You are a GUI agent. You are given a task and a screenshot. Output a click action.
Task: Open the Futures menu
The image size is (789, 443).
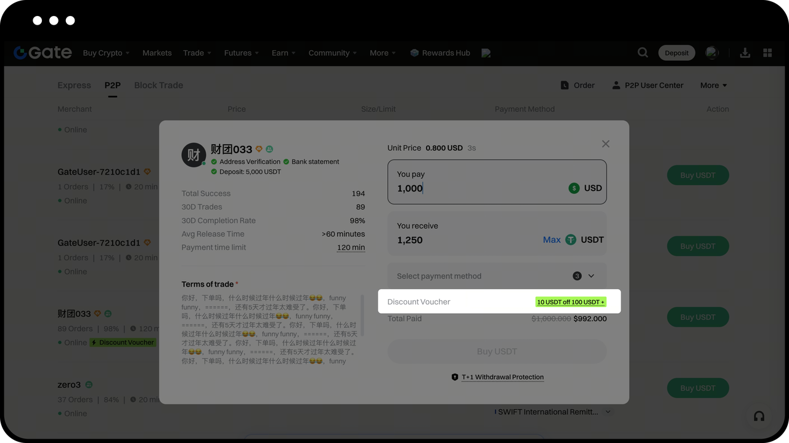tap(241, 53)
